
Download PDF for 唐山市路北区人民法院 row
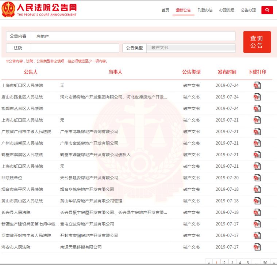[257, 97]
